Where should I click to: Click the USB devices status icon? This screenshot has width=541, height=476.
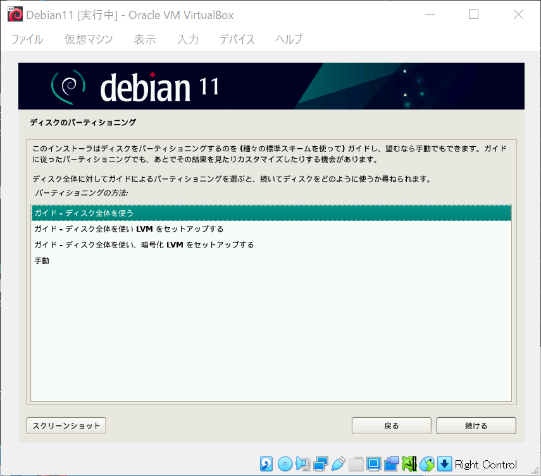pos(338,464)
